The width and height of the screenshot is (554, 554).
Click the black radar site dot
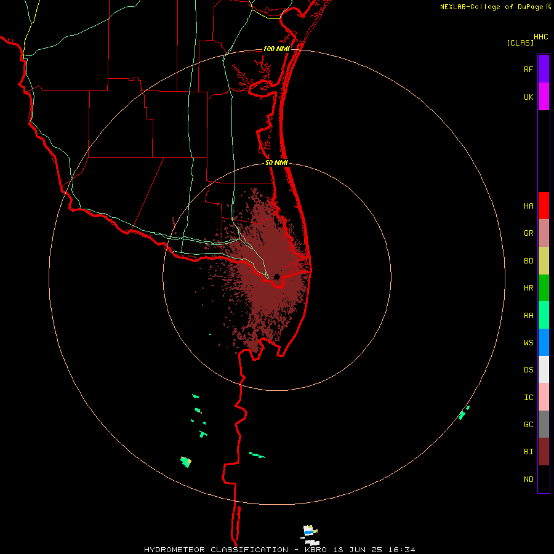pos(276,276)
